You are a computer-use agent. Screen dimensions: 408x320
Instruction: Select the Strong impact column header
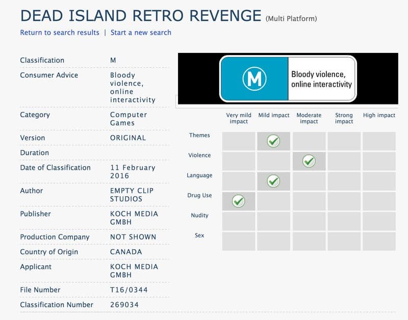[344, 118]
